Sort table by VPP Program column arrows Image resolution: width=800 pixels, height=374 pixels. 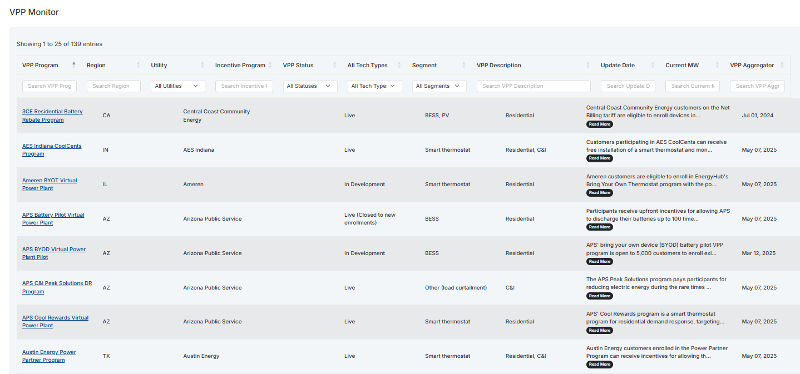point(74,65)
